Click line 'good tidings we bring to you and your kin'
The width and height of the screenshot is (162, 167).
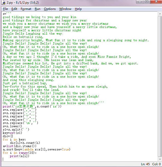coord(39,17)
